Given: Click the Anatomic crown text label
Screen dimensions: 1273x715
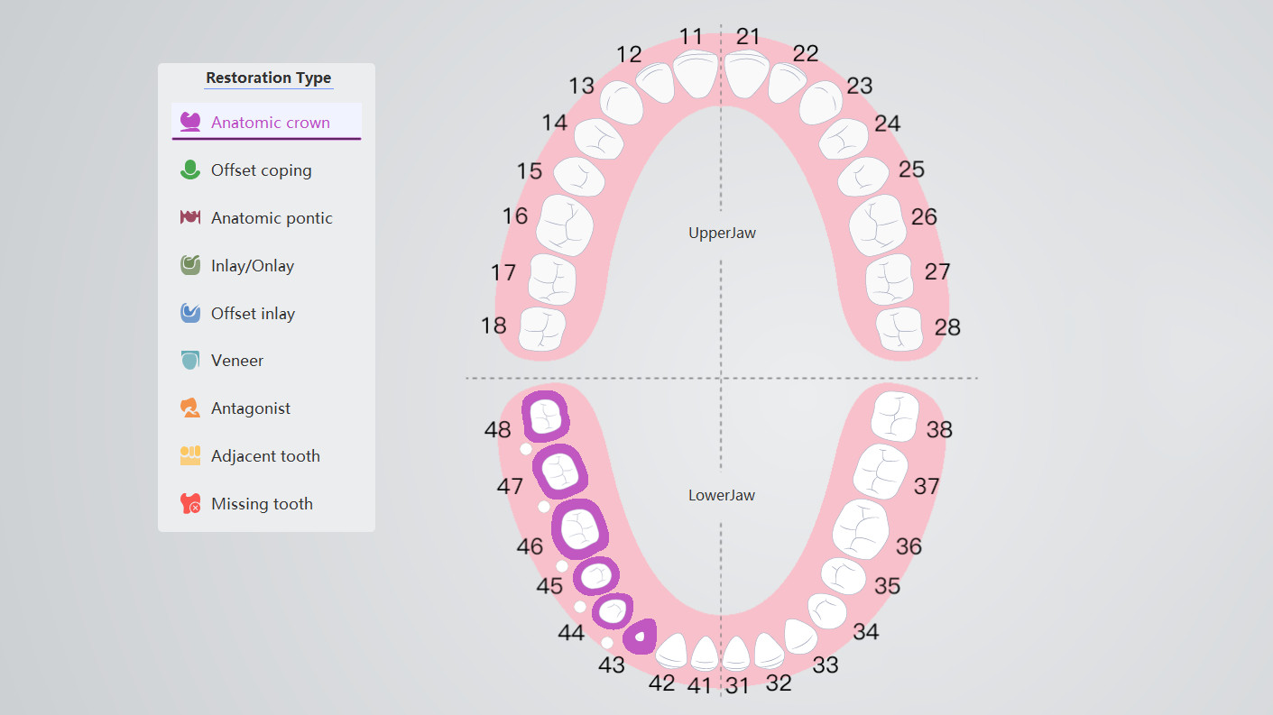Looking at the screenshot, I should pos(271,123).
